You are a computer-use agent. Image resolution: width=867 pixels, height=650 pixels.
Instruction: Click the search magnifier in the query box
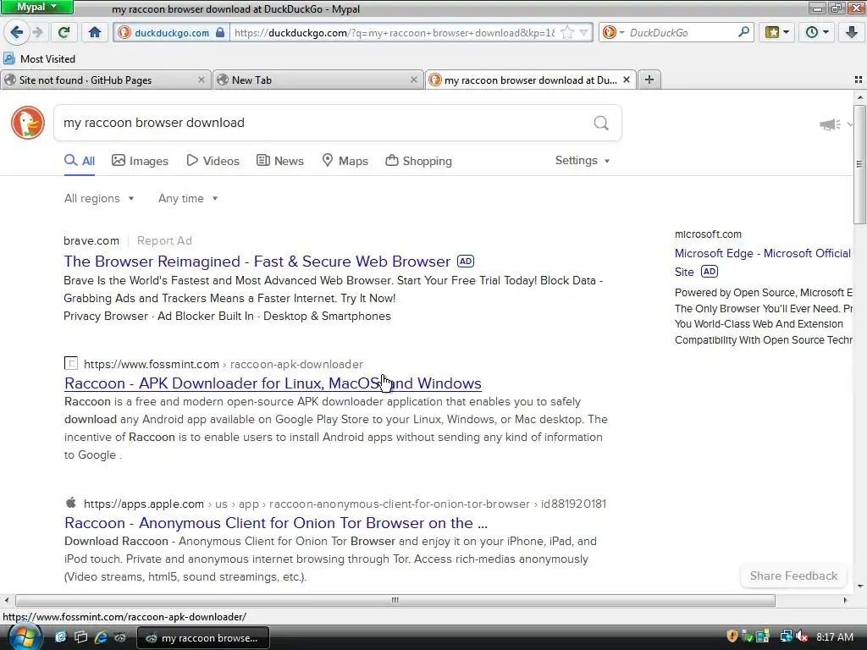pos(601,123)
